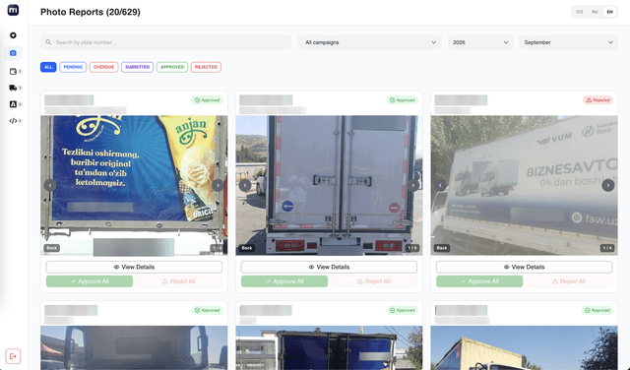Image resolution: width=630 pixels, height=370 pixels.
Task: Open the September month dropdown
Action: (x=568, y=42)
